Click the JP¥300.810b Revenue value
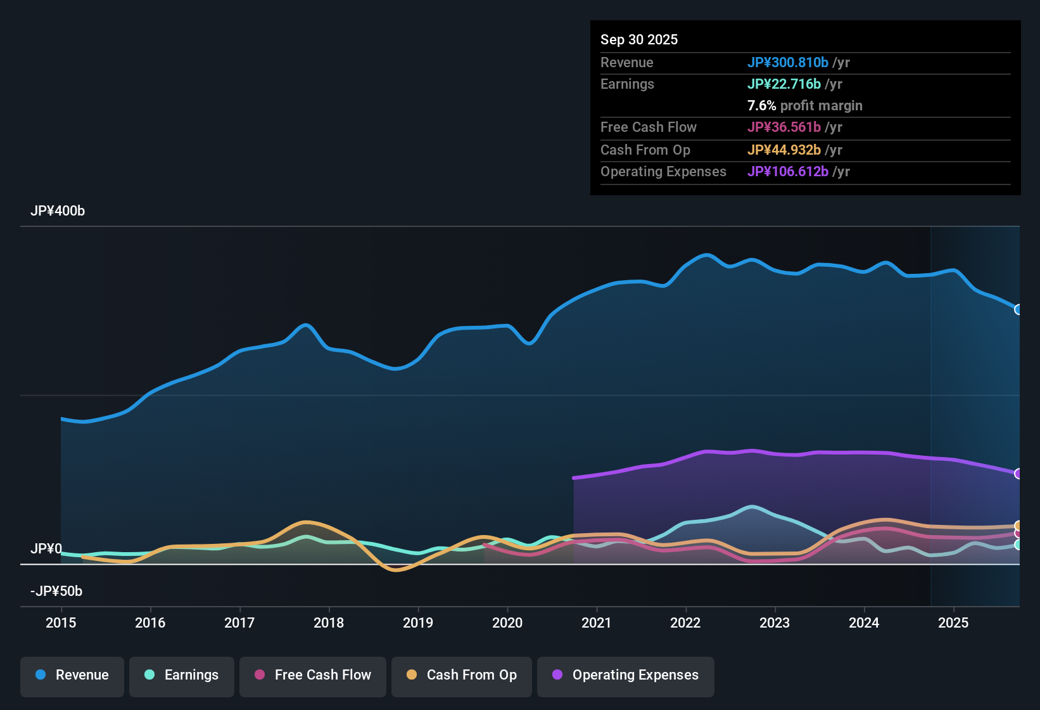This screenshot has width=1040, height=710. (x=788, y=62)
